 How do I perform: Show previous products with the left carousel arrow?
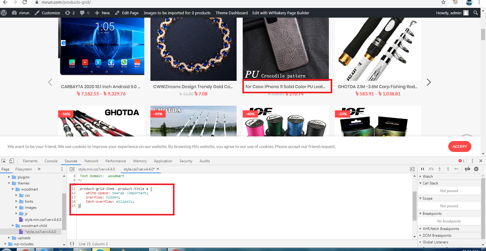click(x=50, y=82)
